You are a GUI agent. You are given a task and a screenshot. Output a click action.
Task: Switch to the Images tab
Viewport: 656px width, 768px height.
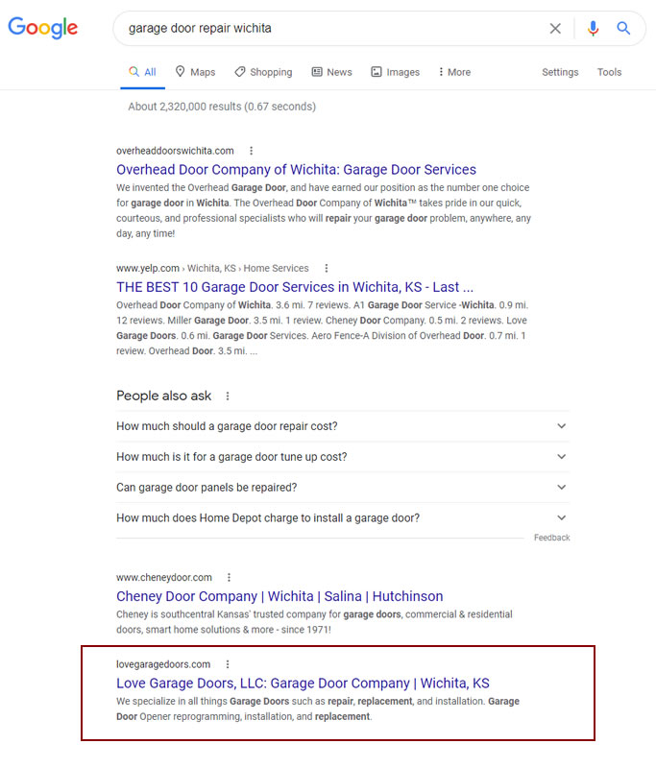coord(396,72)
